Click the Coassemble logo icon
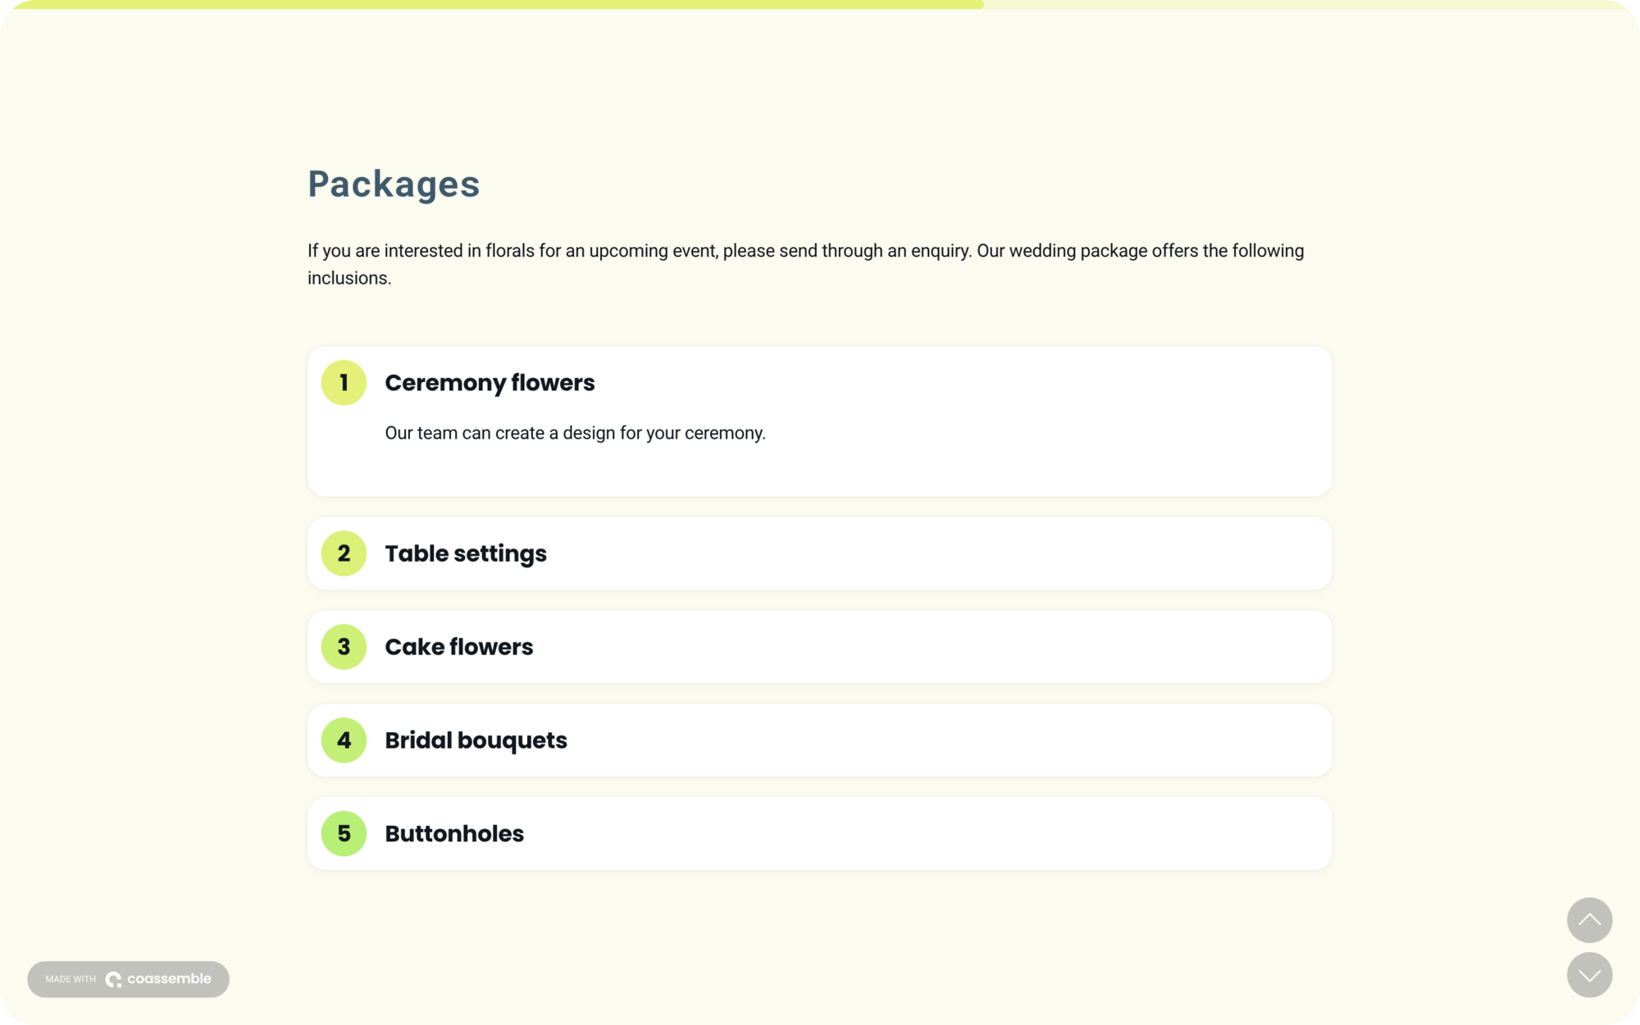 [115, 978]
